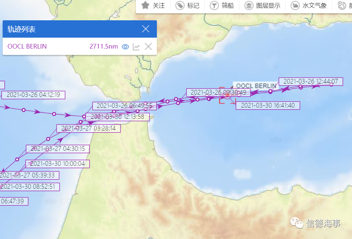
Task: Remove OOCL BERLIN from track list
Action: 148,47
